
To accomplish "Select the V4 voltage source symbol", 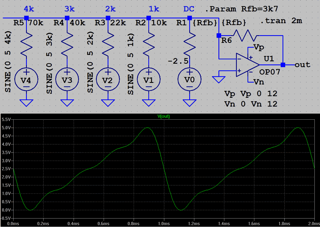I will [x=26, y=80].
